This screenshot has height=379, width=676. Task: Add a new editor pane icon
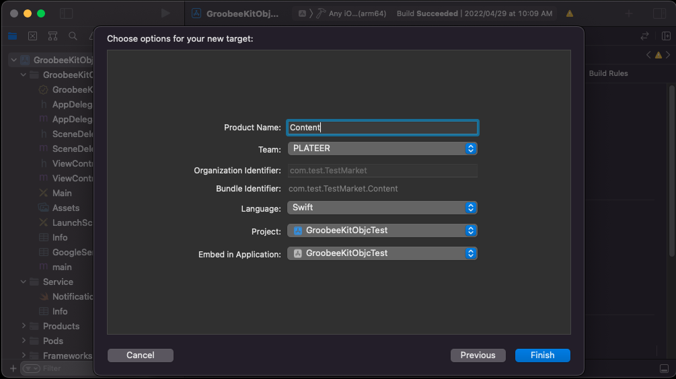click(x=666, y=36)
